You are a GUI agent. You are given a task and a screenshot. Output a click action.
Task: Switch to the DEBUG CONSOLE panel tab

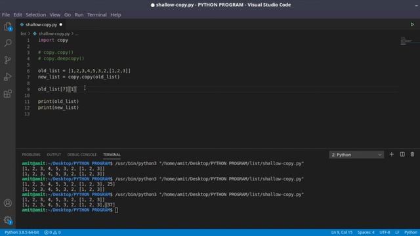82,155
